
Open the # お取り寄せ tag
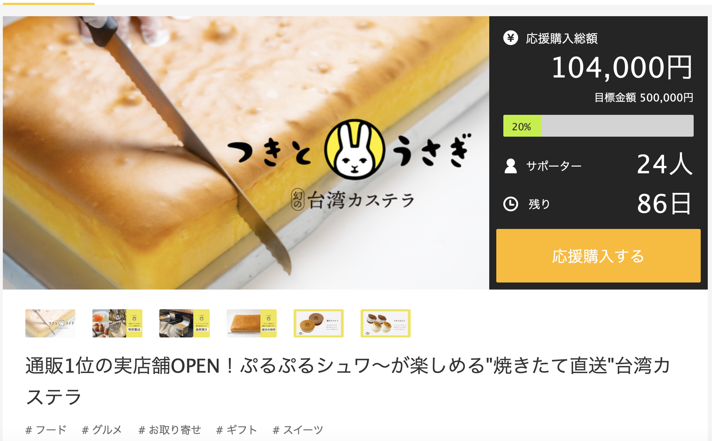(x=170, y=430)
